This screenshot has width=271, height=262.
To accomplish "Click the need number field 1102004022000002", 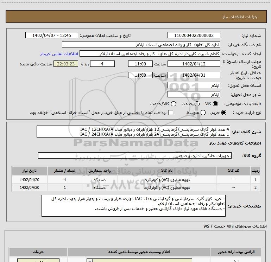I will (194, 35).
